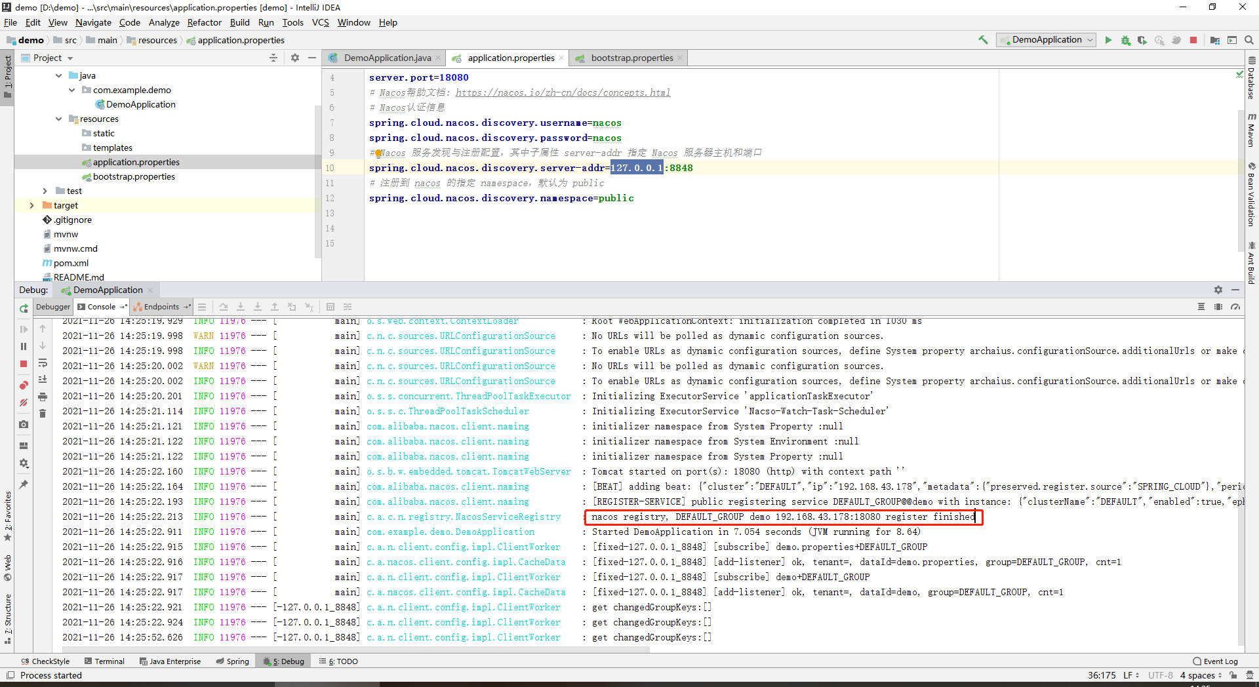Mute breakpoints in debug sidebar

(24, 402)
